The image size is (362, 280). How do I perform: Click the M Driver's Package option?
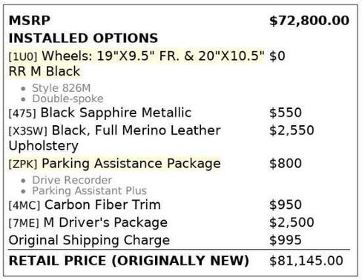click(105, 223)
